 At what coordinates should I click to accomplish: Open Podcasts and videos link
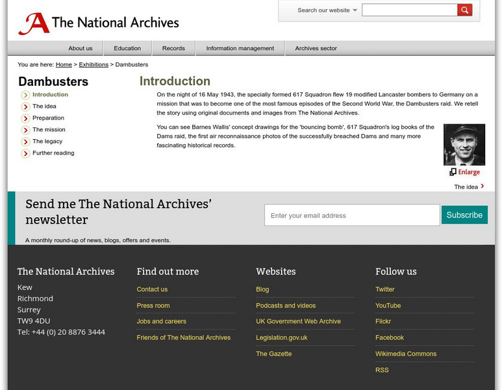click(x=286, y=305)
